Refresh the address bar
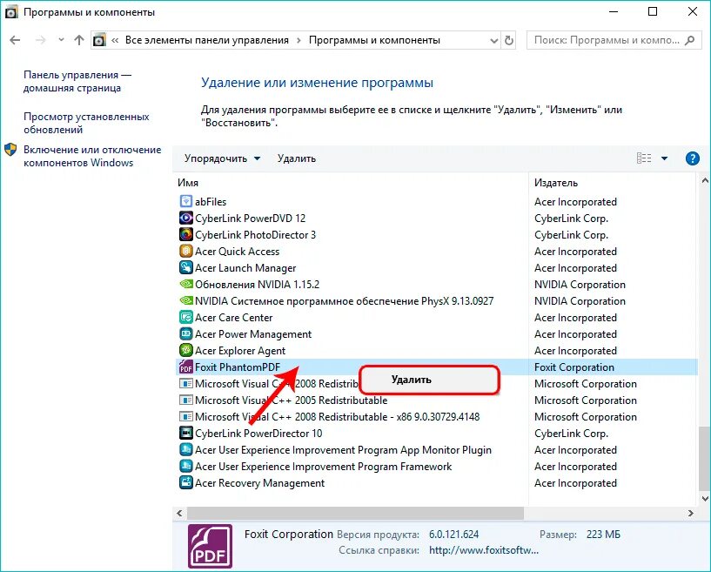Viewport: 711px width, 572px height. pos(509,40)
